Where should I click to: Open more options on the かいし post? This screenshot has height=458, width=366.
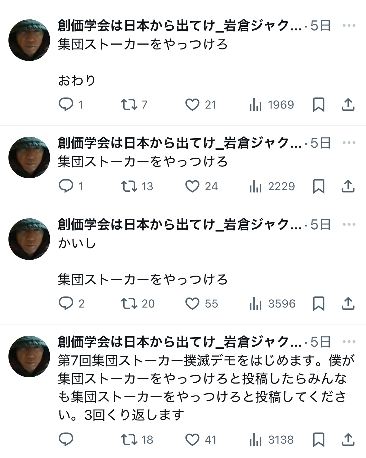pos(349,224)
